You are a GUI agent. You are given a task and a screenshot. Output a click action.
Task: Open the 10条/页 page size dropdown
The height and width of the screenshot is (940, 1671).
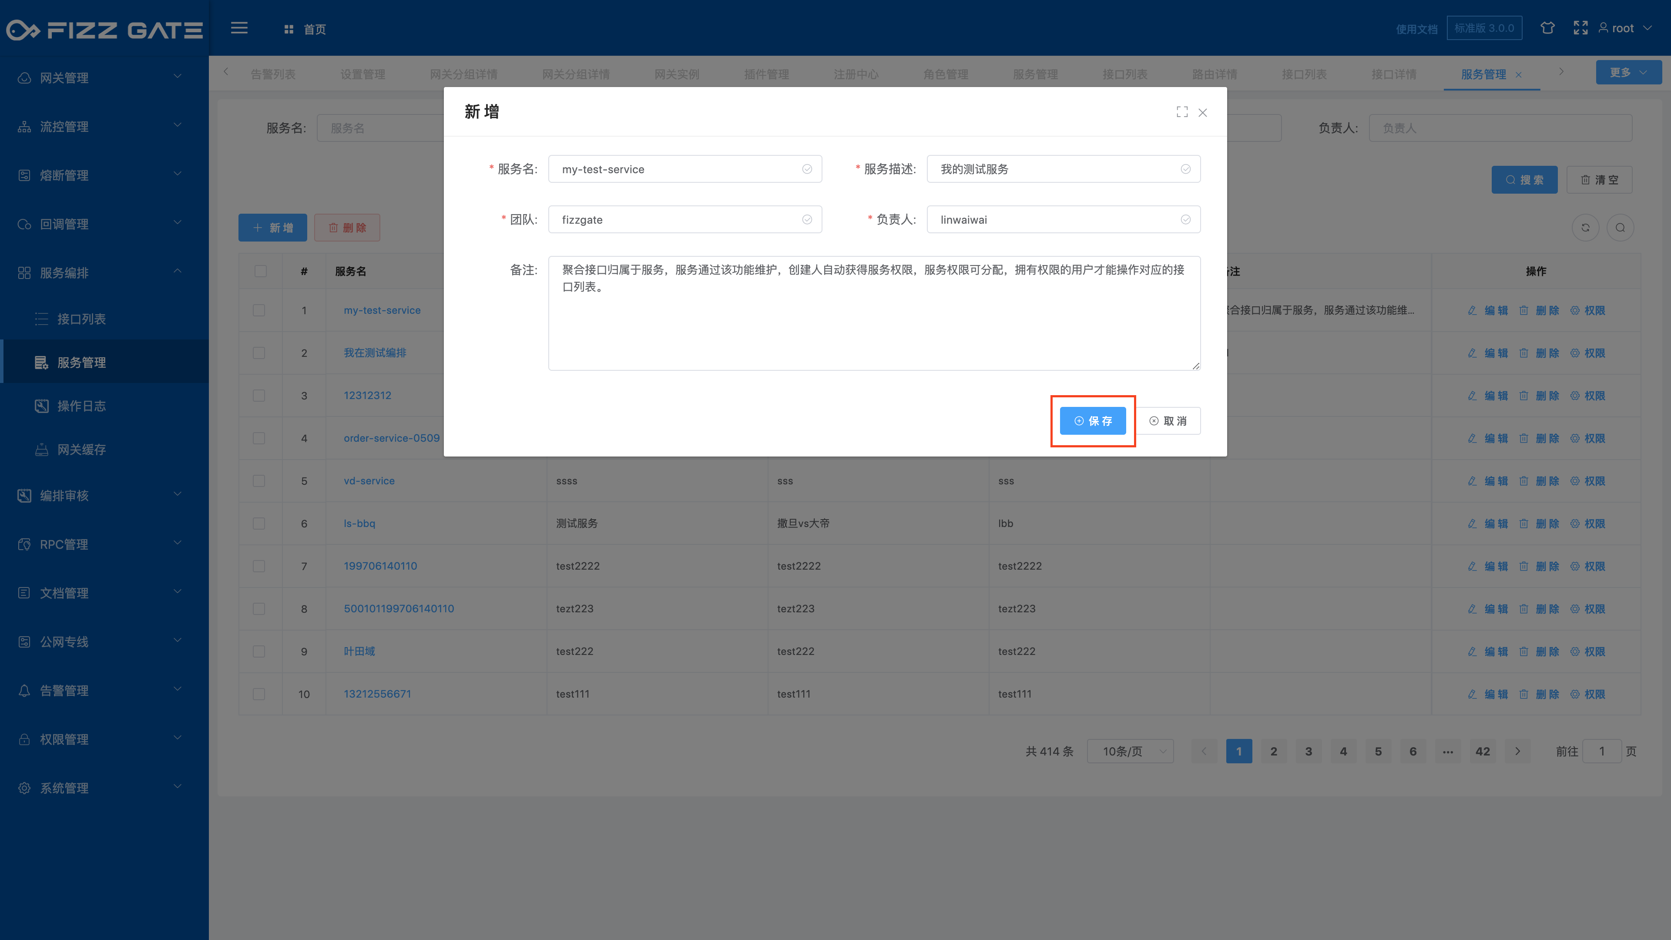(1130, 751)
